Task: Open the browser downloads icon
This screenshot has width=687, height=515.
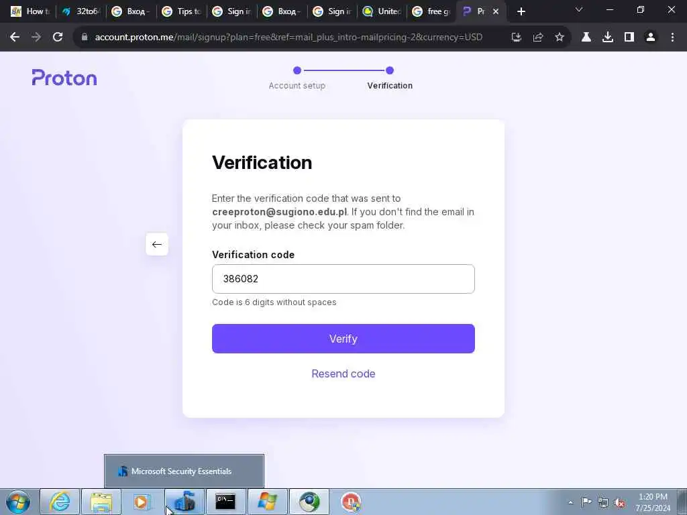Action: [x=608, y=38]
